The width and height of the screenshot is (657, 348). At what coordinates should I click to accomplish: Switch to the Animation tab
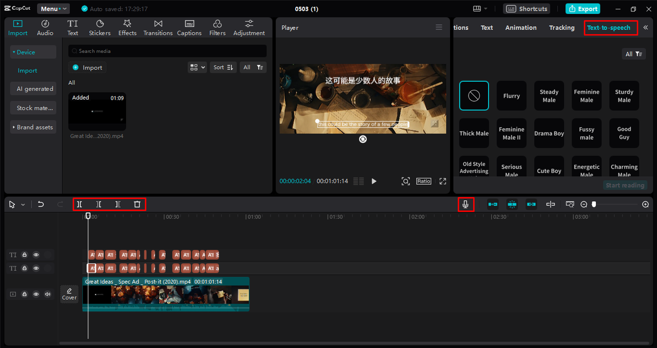pyautogui.click(x=521, y=28)
